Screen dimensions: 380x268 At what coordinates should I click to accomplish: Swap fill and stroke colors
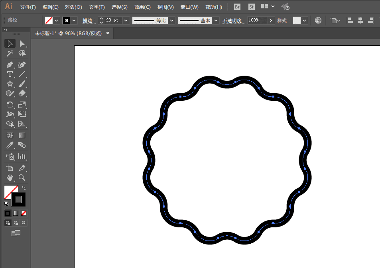(x=24, y=188)
